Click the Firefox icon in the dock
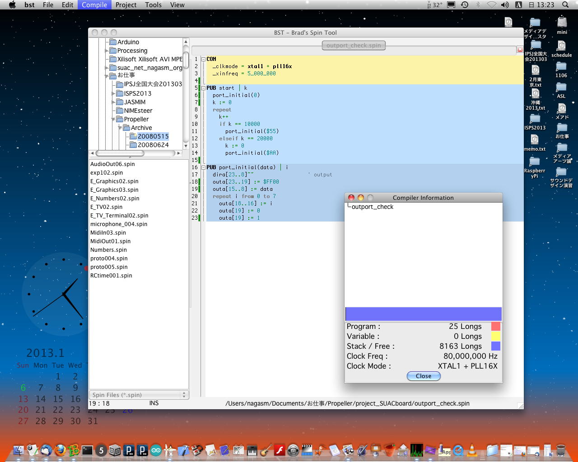This screenshot has height=462, width=578. (x=60, y=450)
